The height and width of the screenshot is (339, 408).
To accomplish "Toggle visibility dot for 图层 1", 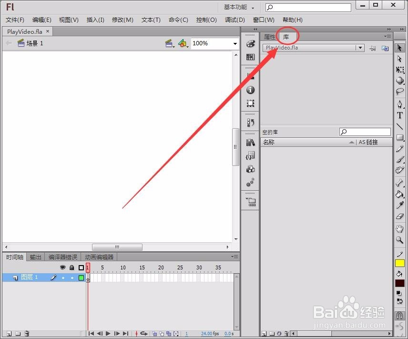I will pos(63,278).
